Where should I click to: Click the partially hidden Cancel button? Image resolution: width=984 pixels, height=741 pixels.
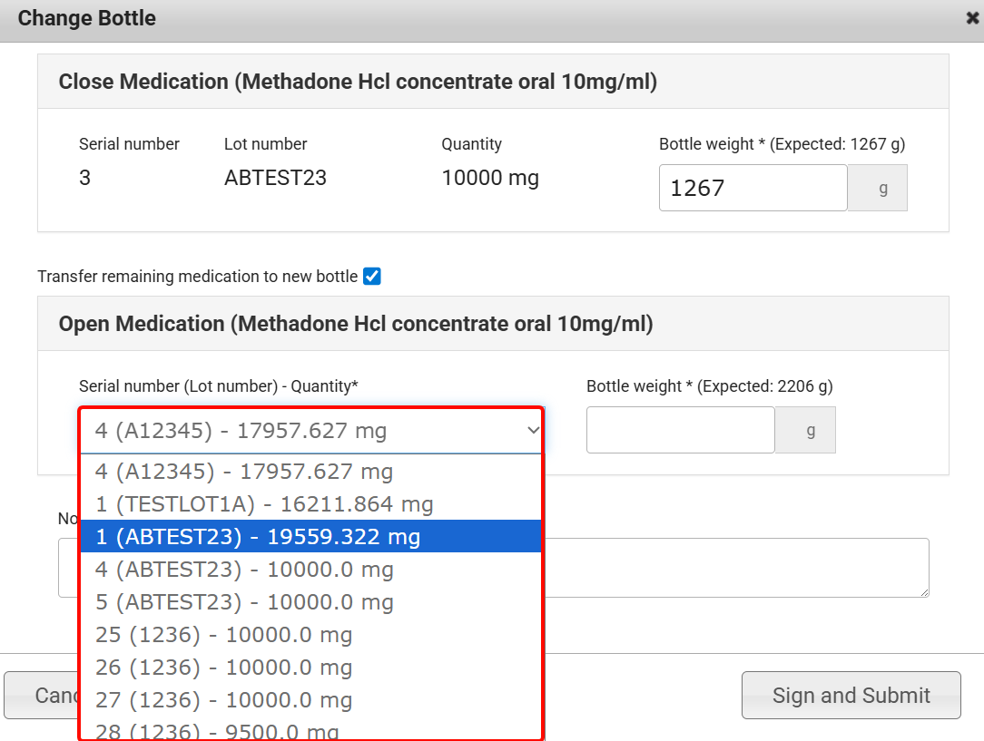pos(41,696)
